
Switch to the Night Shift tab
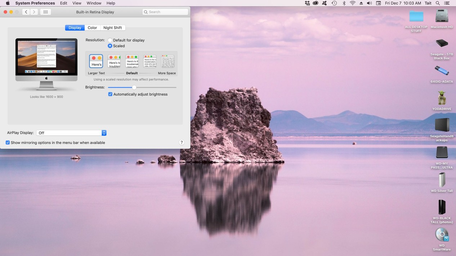pos(112,28)
